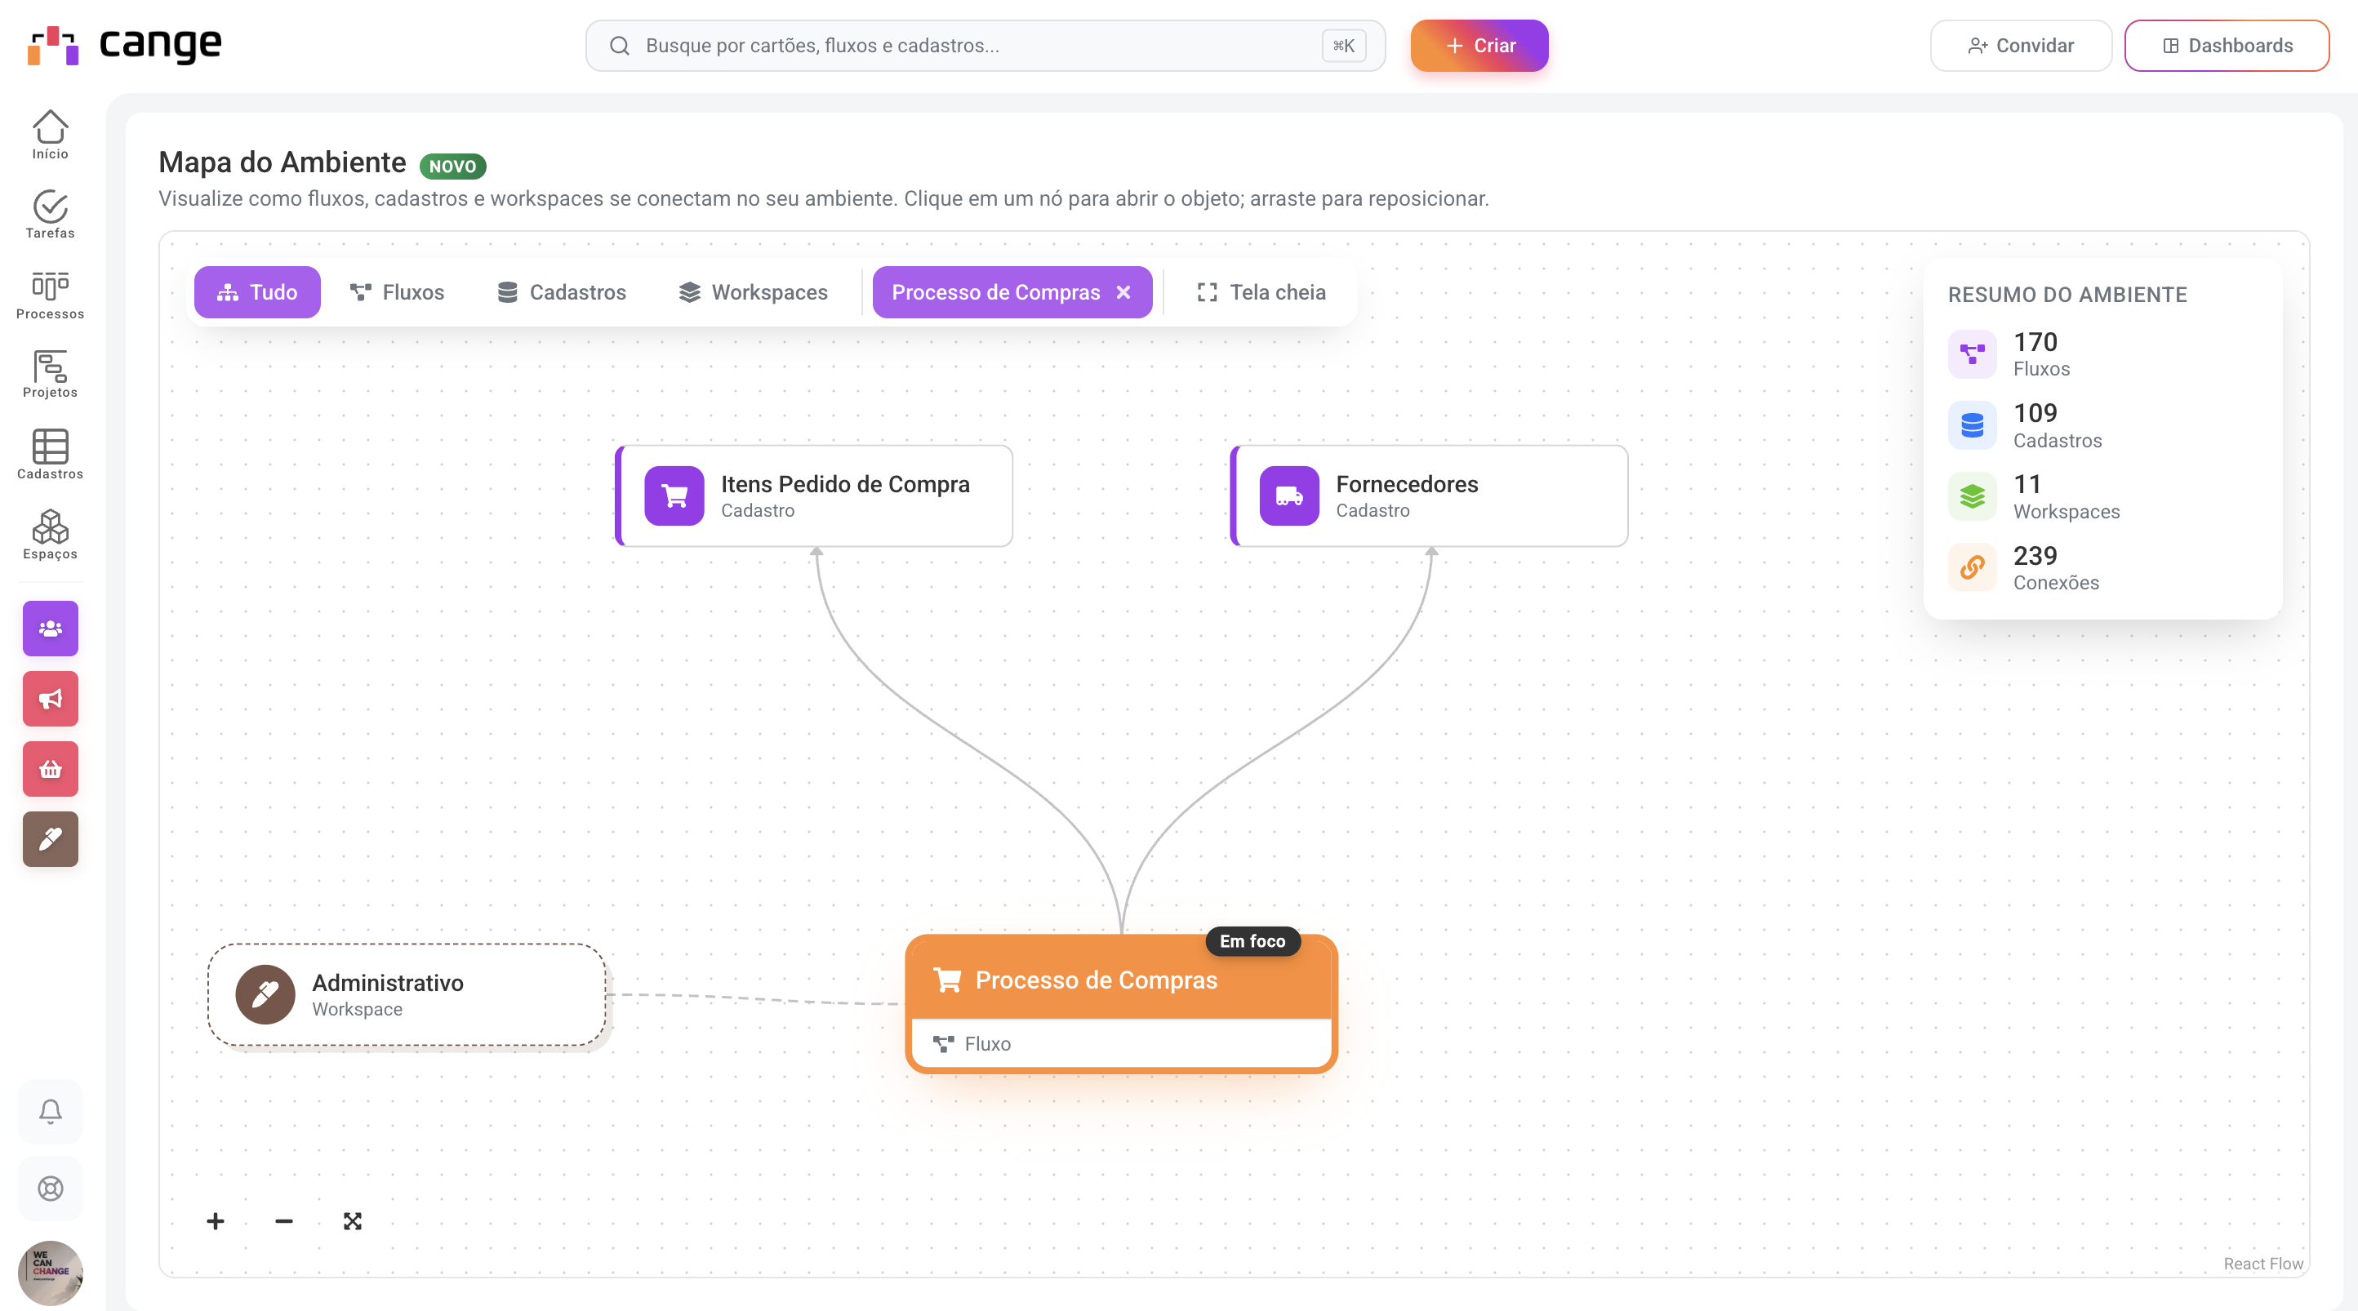Open Processos in the sidebar
The height and width of the screenshot is (1311, 2358).
[x=51, y=295]
